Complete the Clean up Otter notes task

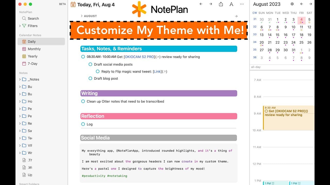point(83,101)
